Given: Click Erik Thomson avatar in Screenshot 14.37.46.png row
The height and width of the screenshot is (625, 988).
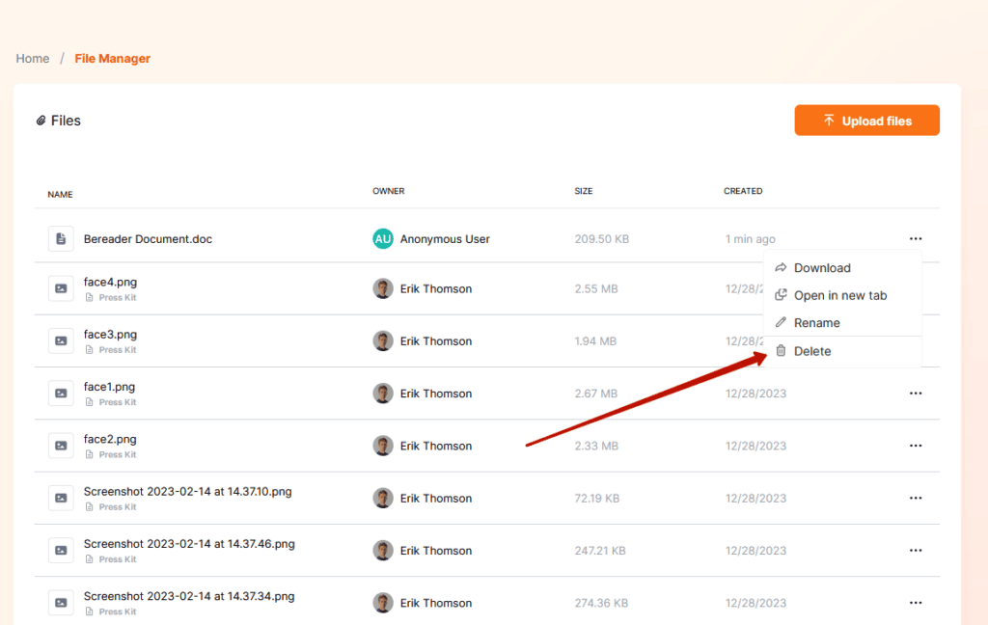Looking at the screenshot, I should click(382, 550).
